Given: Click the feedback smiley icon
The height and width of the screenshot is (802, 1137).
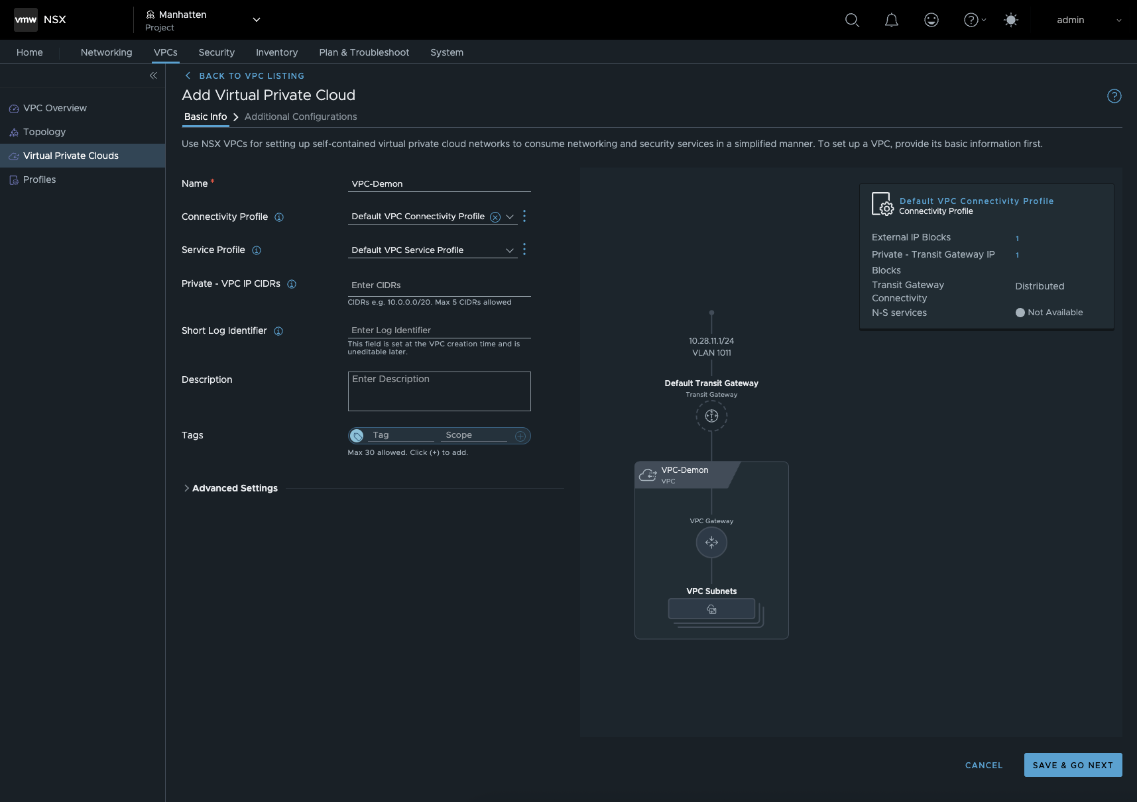Looking at the screenshot, I should [931, 21].
